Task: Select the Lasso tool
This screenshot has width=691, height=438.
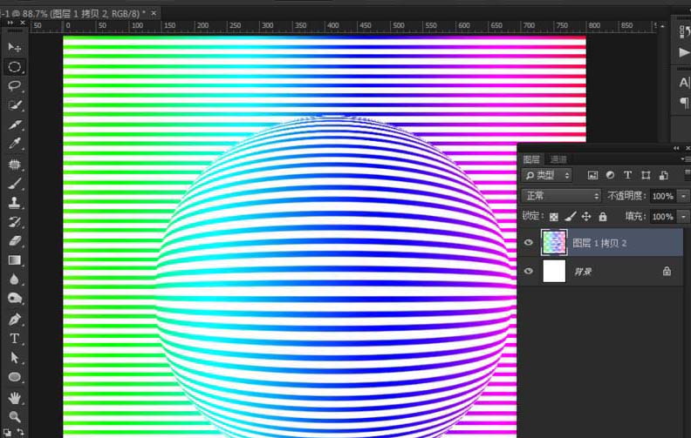Action: click(15, 85)
